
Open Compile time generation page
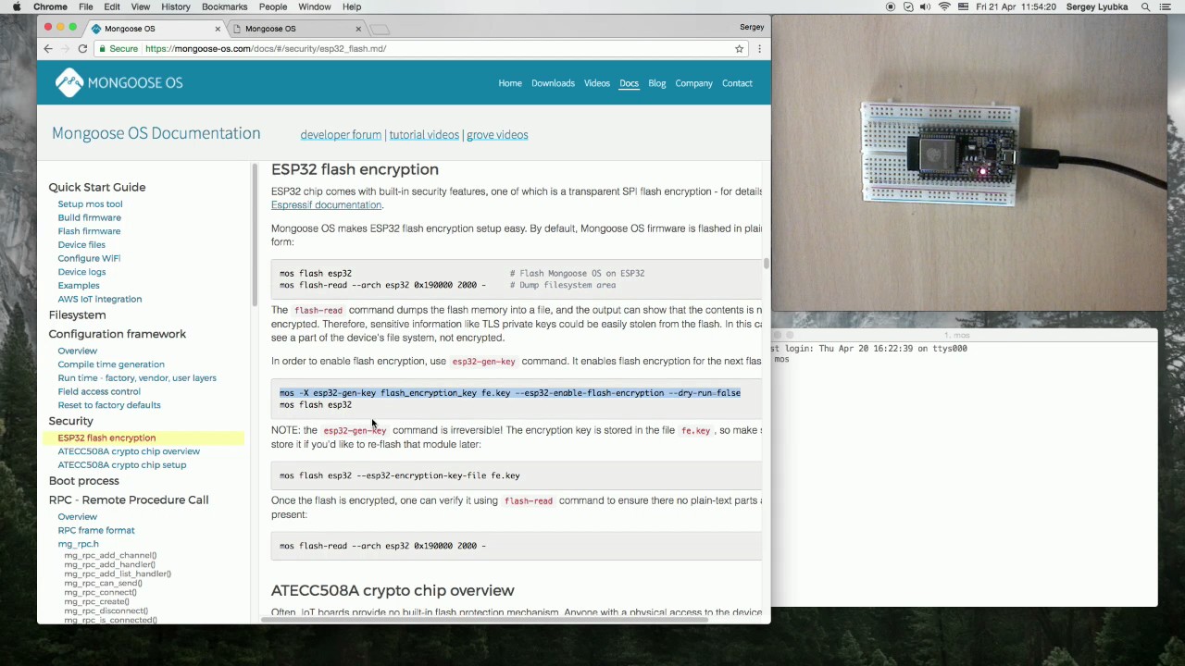point(111,364)
